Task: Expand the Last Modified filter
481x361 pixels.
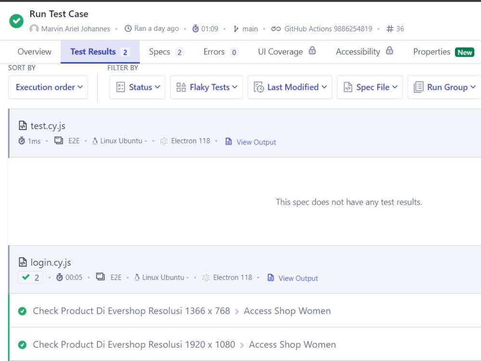Action: (x=290, y=87)
